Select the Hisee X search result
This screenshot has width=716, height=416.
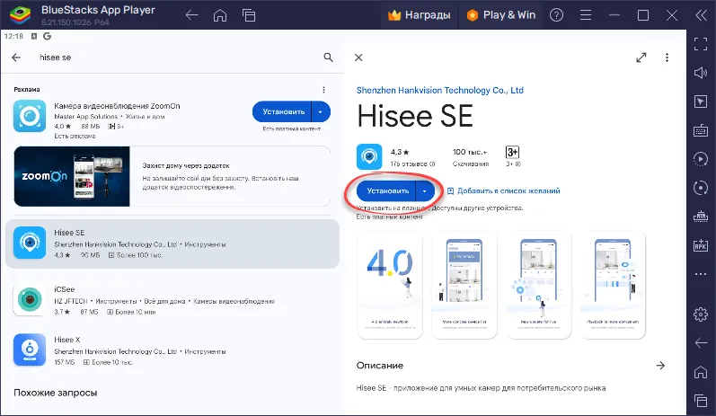[x=172, y=350]
